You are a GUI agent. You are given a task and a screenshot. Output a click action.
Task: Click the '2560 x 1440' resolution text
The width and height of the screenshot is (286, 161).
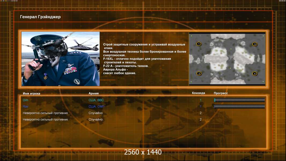(x=143, y=152)
